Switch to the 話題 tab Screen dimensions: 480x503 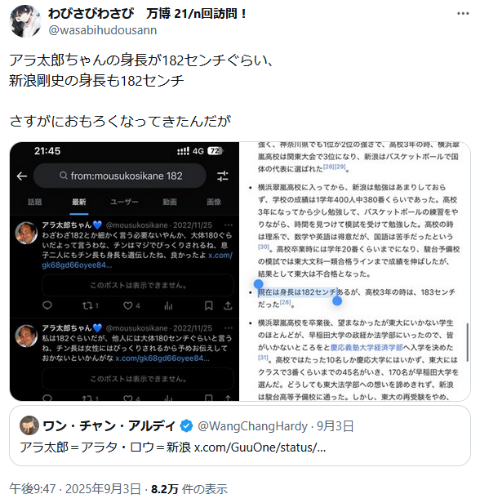pos(34,202)
